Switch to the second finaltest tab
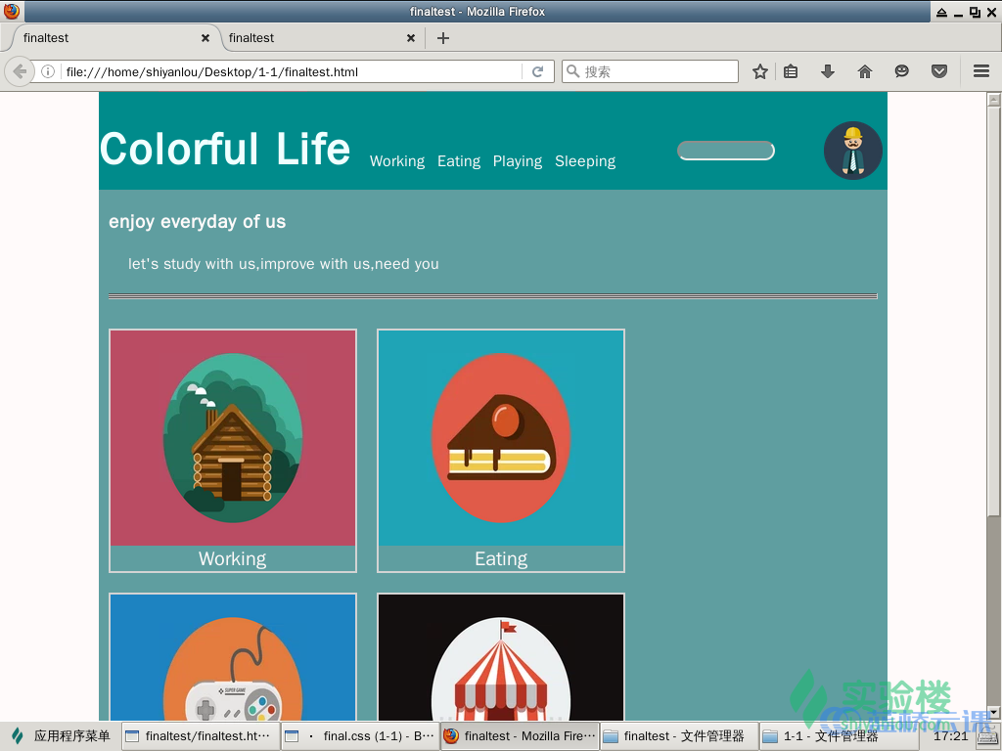 [x=313, y=38]
